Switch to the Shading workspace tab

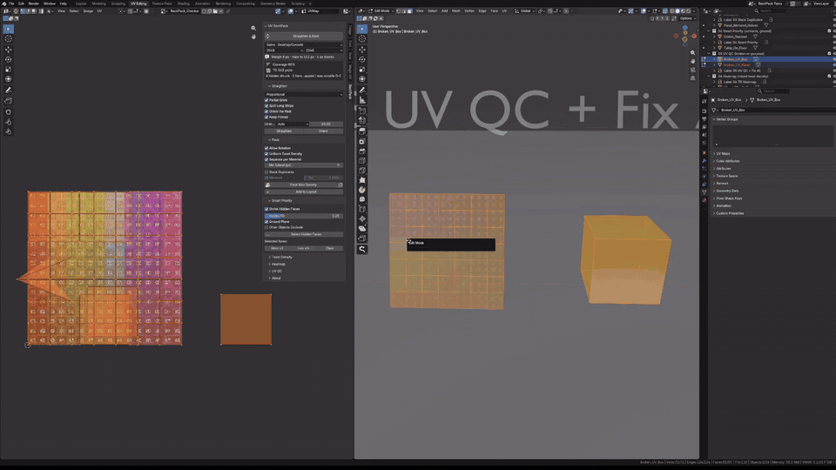click(184, 3)
